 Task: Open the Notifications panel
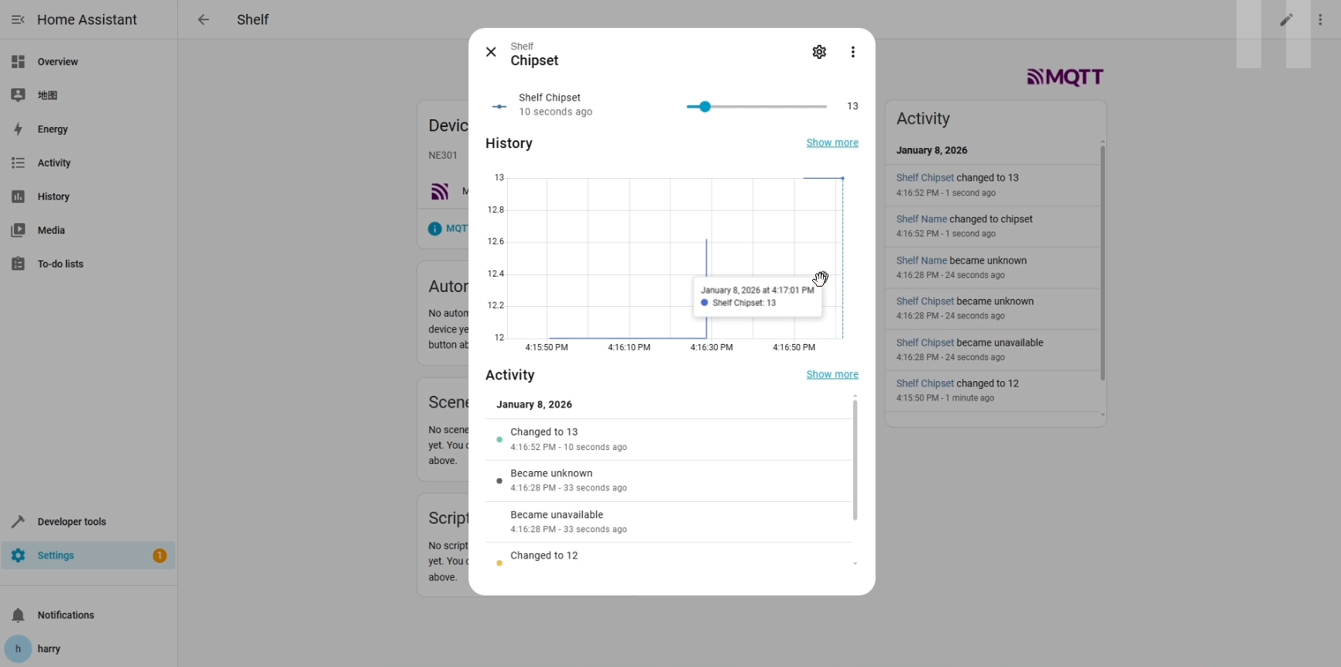pos(66,615)
